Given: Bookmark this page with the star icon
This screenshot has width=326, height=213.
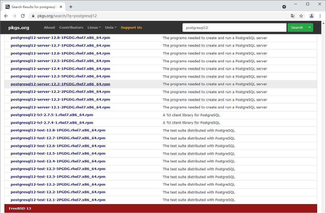Looking at the screenshot, I should [x=301, y=16].
